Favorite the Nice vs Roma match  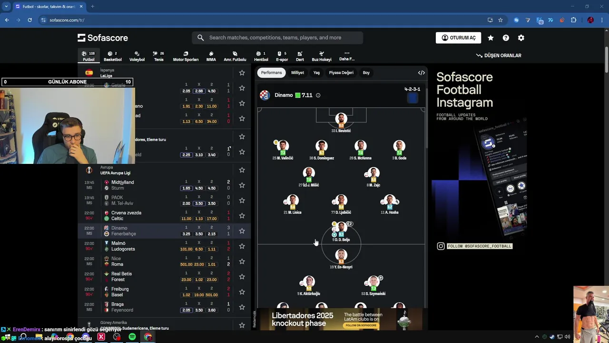pyautogui.click(x=242, y=262)
